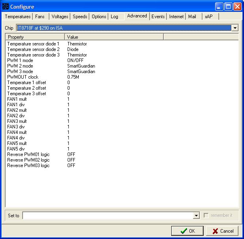Image resolution: width=244 pixels, height=239 pixels.
Task: Select the FAN4 div property
Action: [16, 138]
